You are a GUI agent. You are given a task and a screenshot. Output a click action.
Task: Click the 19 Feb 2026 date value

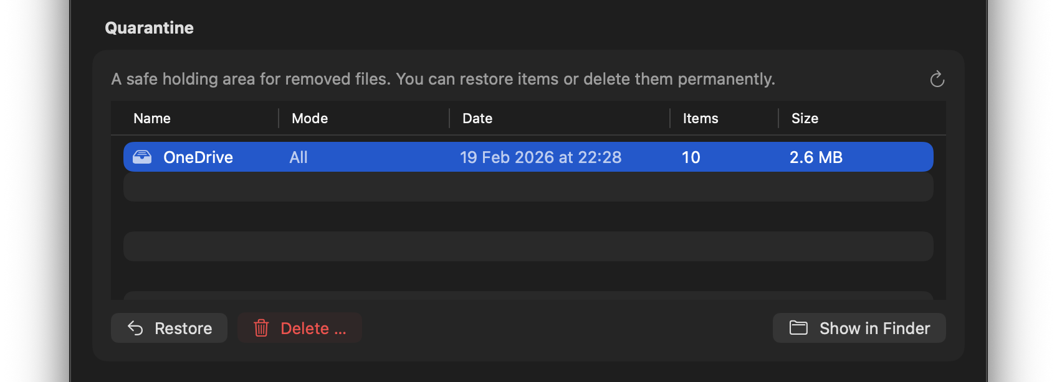pos(540,157)
